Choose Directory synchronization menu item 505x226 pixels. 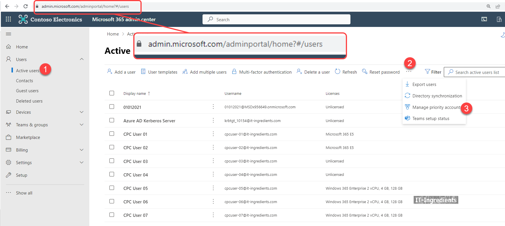tap(434, 96)
